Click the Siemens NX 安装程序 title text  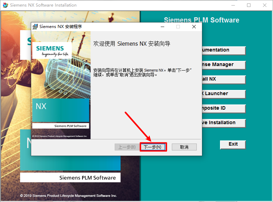(61, 27)
